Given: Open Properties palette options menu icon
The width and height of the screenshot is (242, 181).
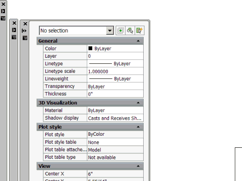Looking at the screenshot, I should pyautogui.click(x=25, y=38).
